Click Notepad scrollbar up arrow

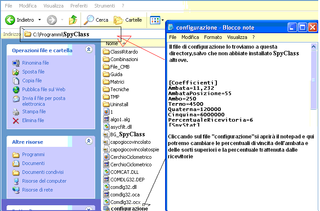pyautogui.click(x=314, y=47)
